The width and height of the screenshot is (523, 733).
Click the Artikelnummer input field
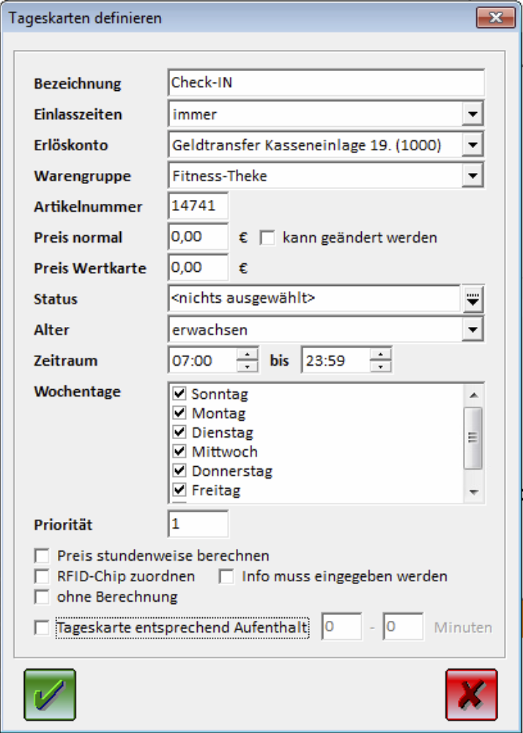pyautogui.click(x=198, y=206)
